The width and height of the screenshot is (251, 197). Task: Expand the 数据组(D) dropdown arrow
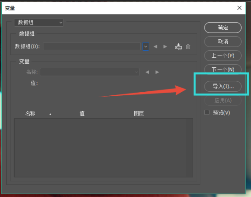(146, 47)
